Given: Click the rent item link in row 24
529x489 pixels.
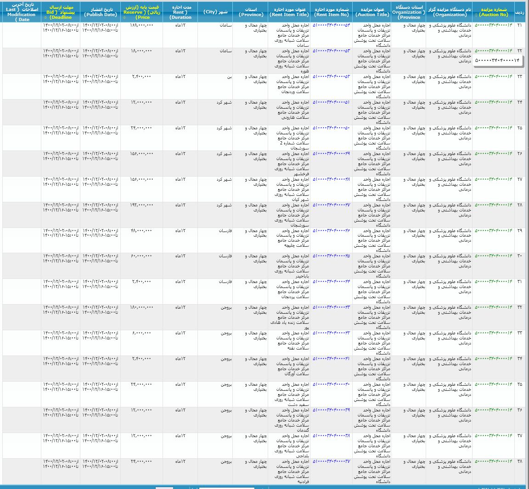Looking at the screenshot, I should [332, 102].
